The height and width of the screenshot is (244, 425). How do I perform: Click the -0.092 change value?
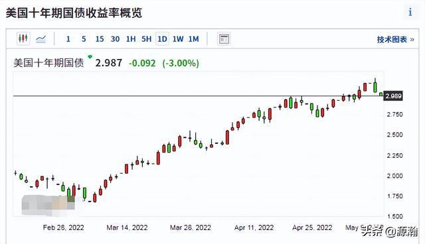[x=142, y=63]
